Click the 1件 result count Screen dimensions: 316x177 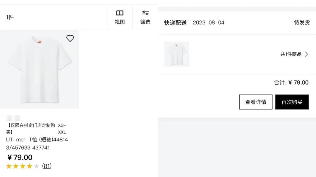10,17
